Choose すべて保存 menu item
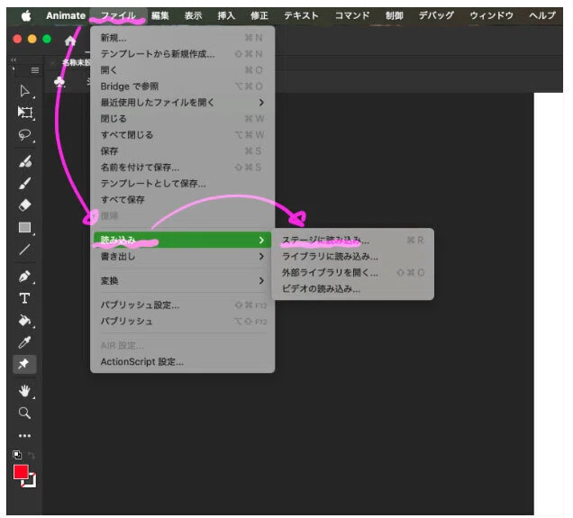Viewport: 573px width, 518px height. (182, 199)
